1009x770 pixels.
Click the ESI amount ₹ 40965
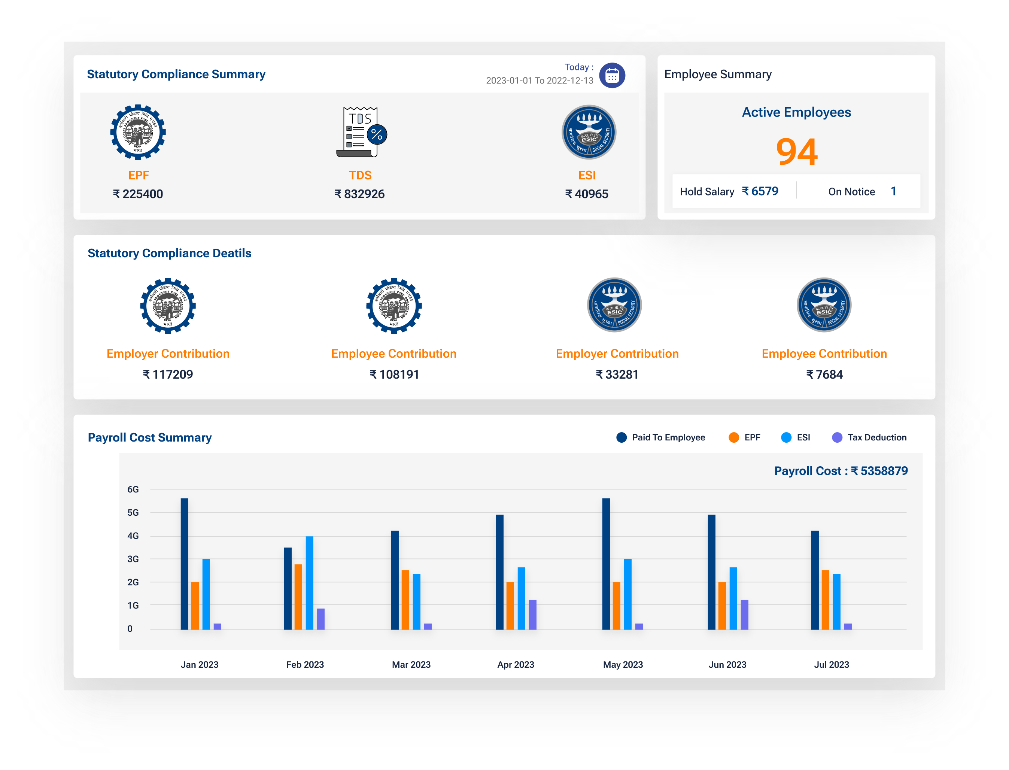587,194
